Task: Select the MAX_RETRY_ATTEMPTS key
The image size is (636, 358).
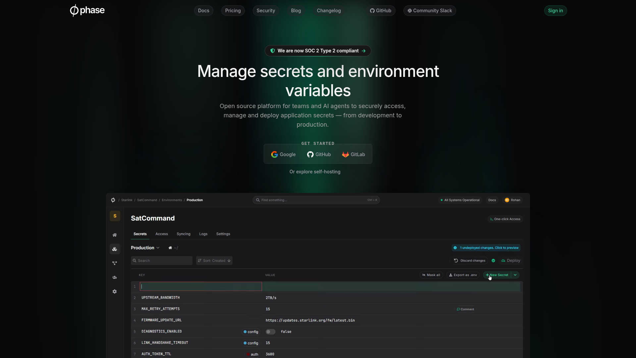Action: point(161,309)
